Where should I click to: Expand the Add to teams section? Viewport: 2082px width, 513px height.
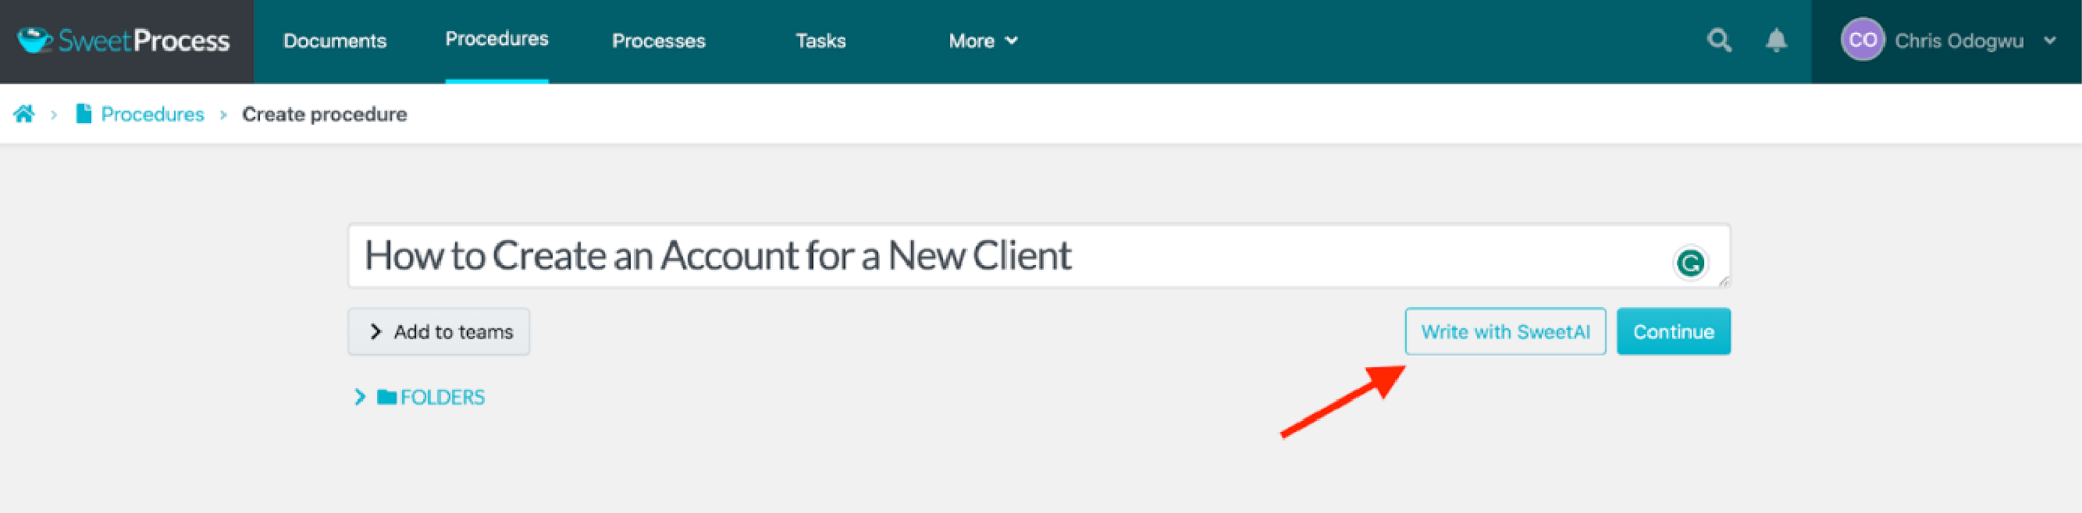439,331
